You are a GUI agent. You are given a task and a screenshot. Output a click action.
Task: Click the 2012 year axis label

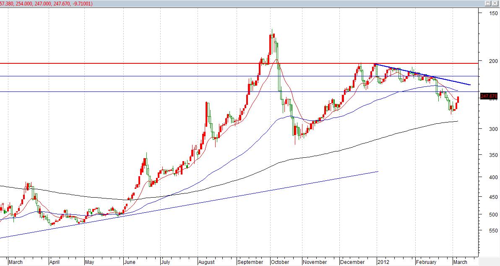(x=383, y=262)
